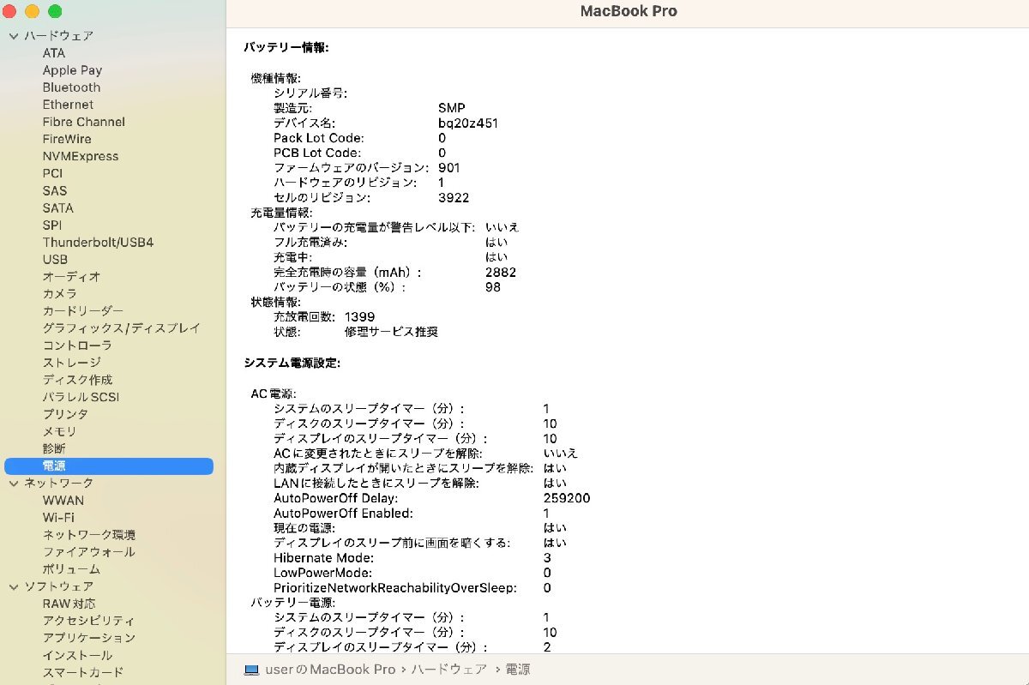Click the システム電源設定 heading
The height and width of the screenshot is (685, 1029).
292,363
